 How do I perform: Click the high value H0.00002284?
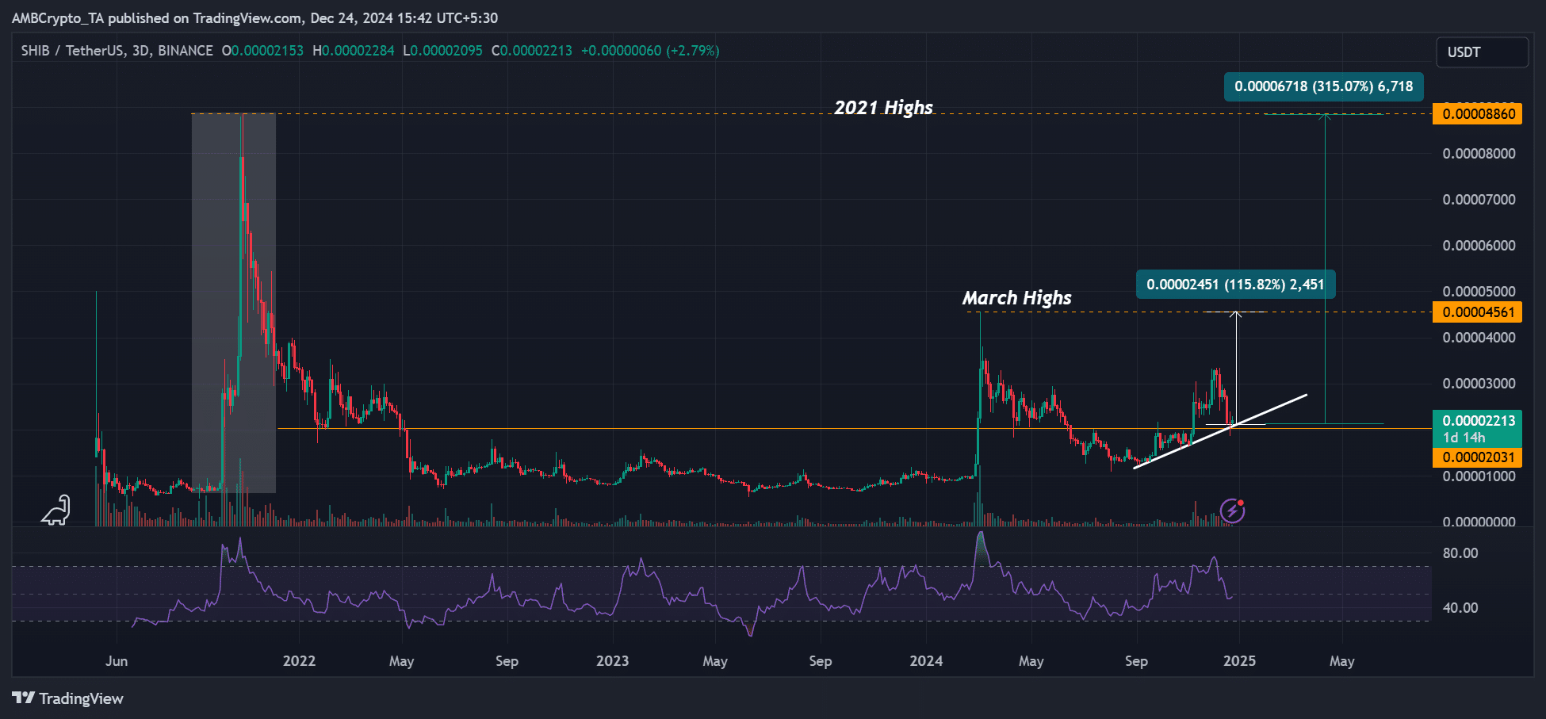pos(354,51)
